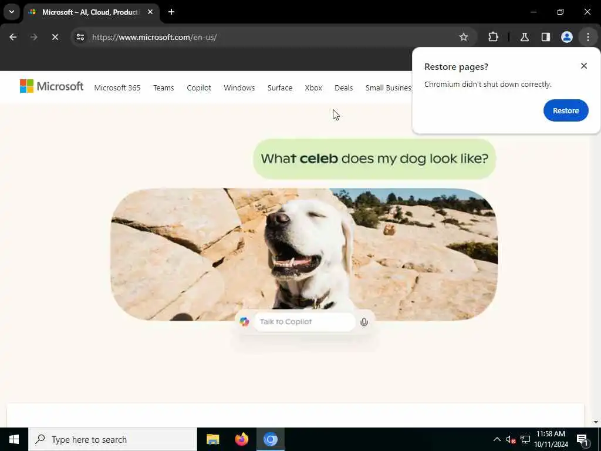Open Chrome Labs flask icon
The height and width of the screenshot is (451, 601).
click(524, 37)
